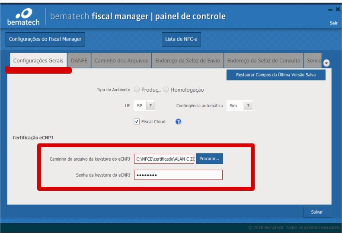Click the Salvar button
The height and width of the screenshot is (233, 342).
point(316,212)
